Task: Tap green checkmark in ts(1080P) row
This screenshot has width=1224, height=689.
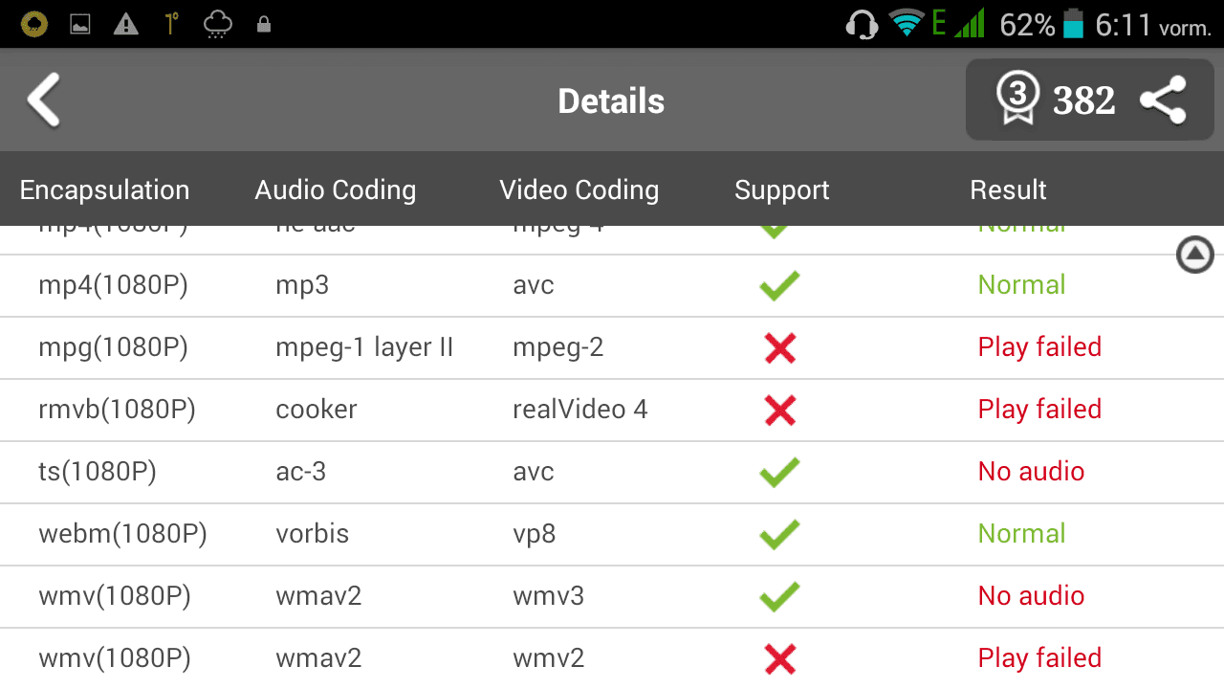Action: coord(779,472)
